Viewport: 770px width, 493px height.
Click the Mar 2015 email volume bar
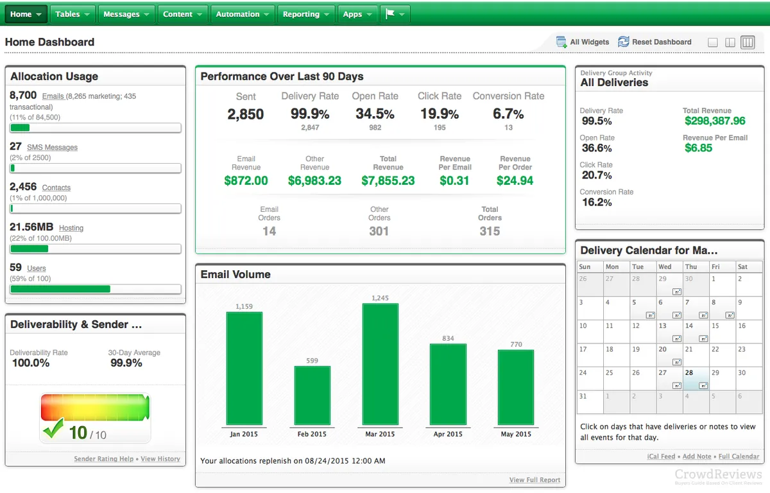click(380, 364)
